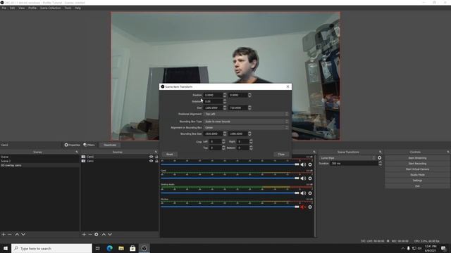Show hidden system tray icons
This screenshot has height=253, width=451.
(402, 248)
